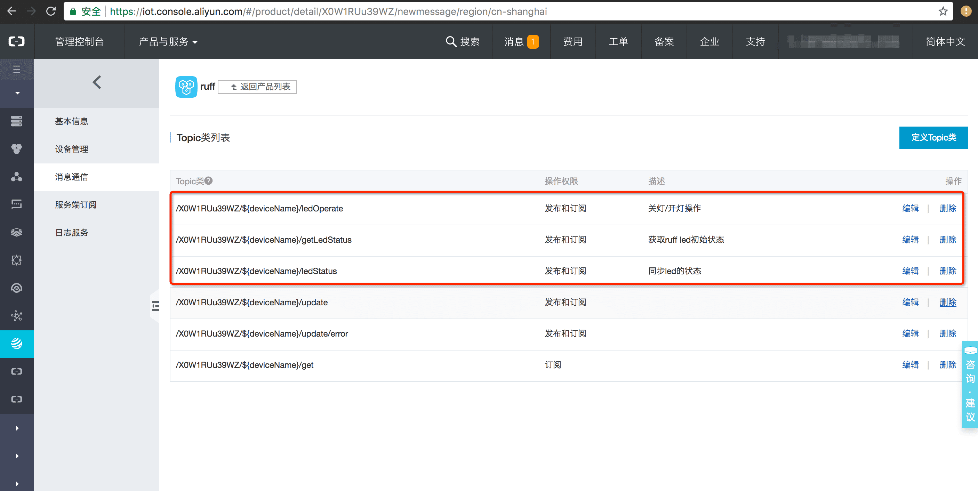
Task: Toggle sidebar with the collapse handle icon
Action: click(x=155, y=306)
